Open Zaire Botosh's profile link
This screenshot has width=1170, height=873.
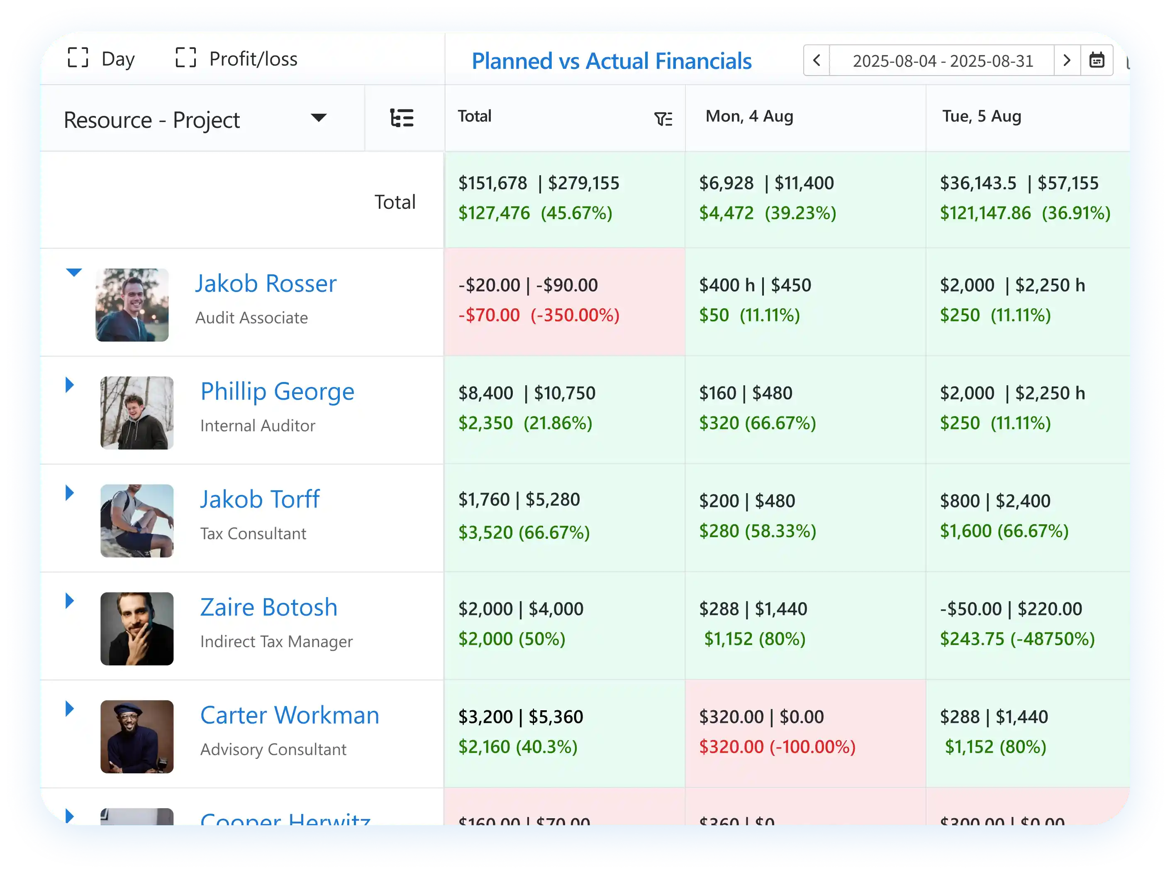tap(268, 606)
